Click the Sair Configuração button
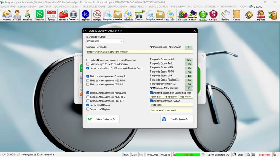 coord(177,119)
